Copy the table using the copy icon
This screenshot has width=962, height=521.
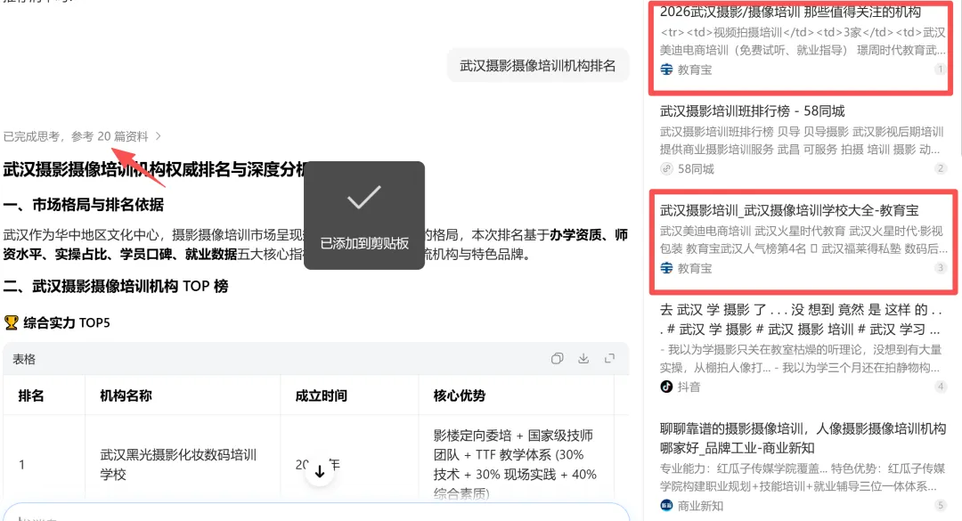[x=557, y=359]
